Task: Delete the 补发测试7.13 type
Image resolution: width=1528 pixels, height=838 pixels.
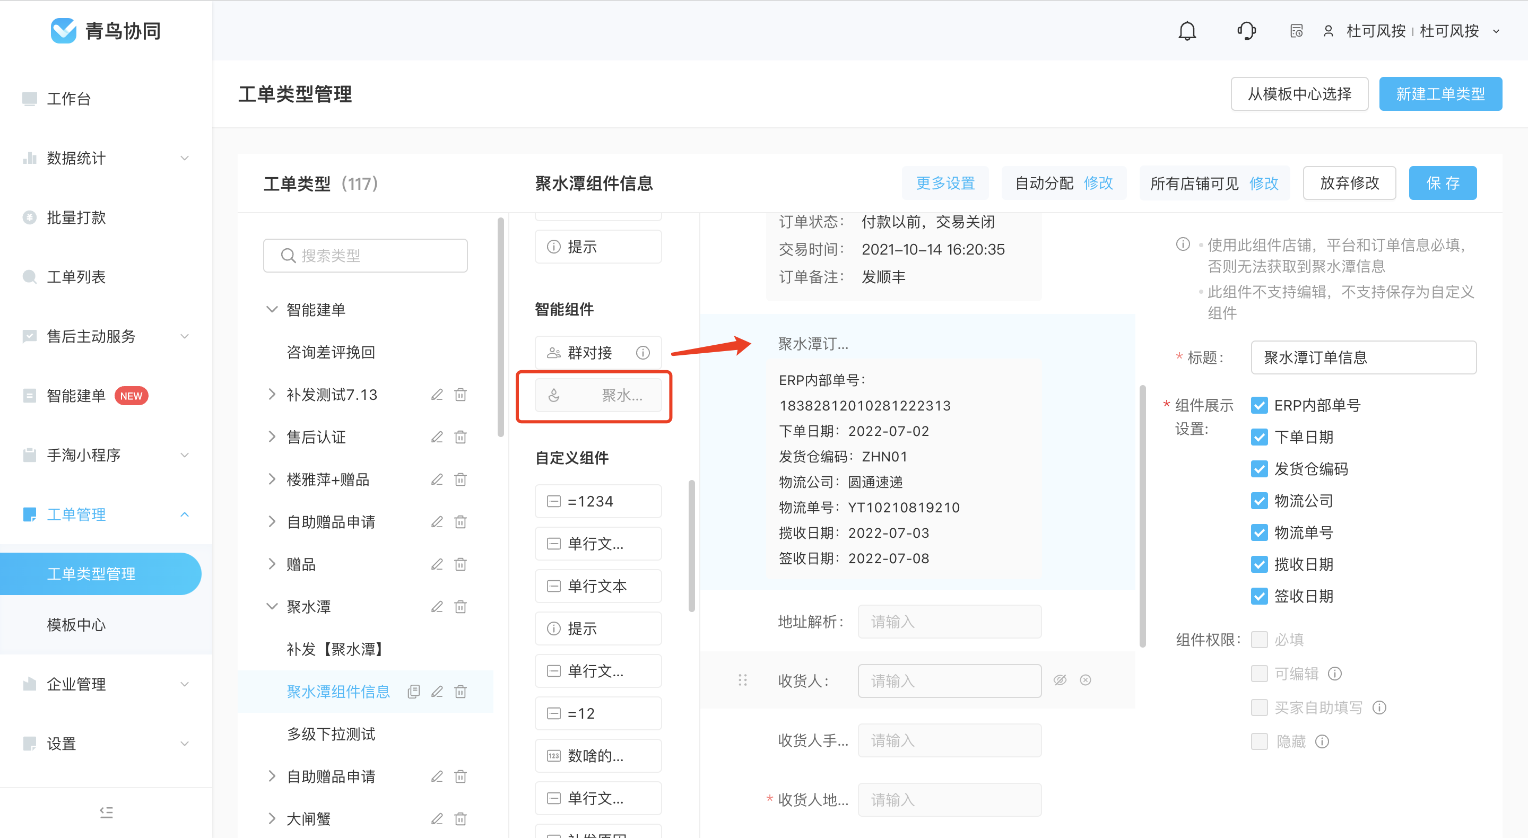Action: (461, 395)
